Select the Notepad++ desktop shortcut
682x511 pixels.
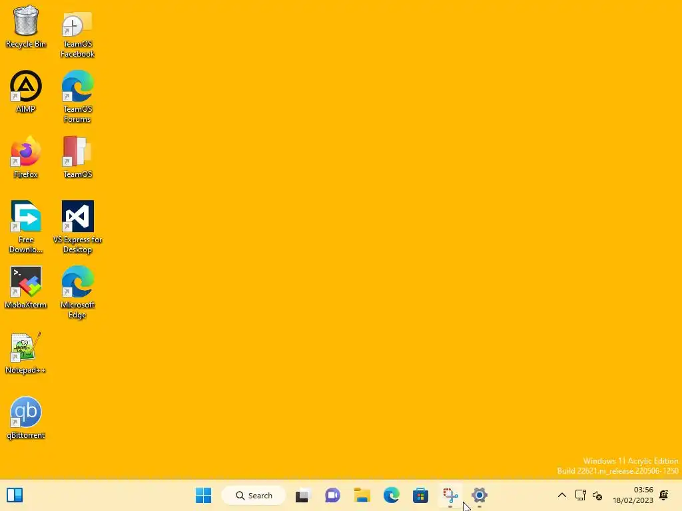point(26,353)
